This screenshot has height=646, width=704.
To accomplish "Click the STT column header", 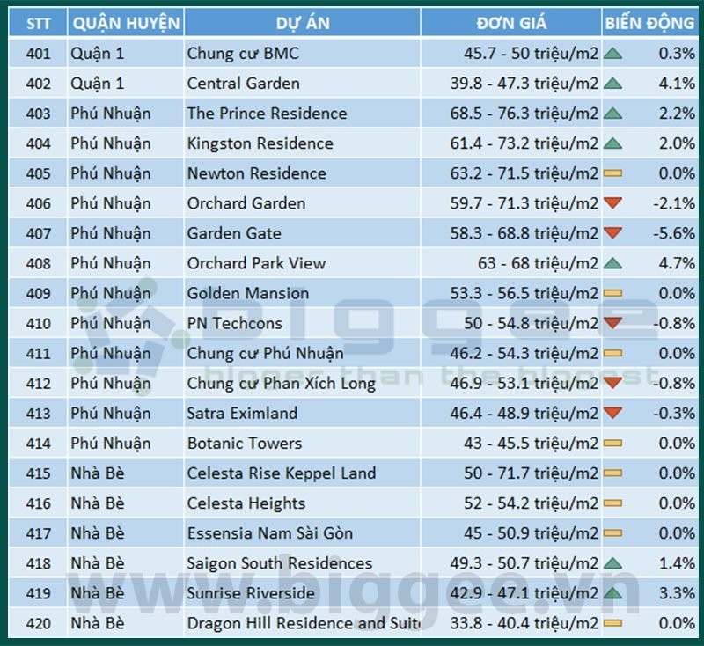I will tap(38, 23).
